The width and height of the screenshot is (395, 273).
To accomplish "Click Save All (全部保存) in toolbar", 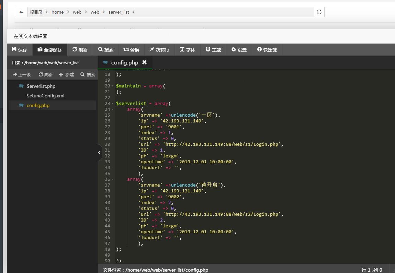I will coord(50,50).
